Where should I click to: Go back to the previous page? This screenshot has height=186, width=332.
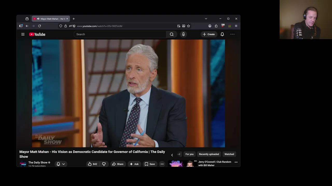(x=27, y=26)
